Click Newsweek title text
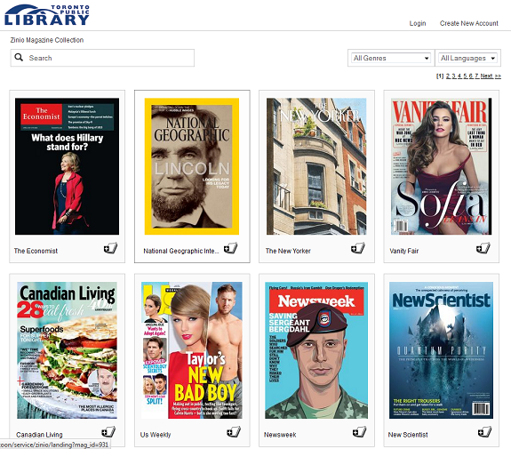Screen dimensions: 511x449 click(x=280, y=435)
